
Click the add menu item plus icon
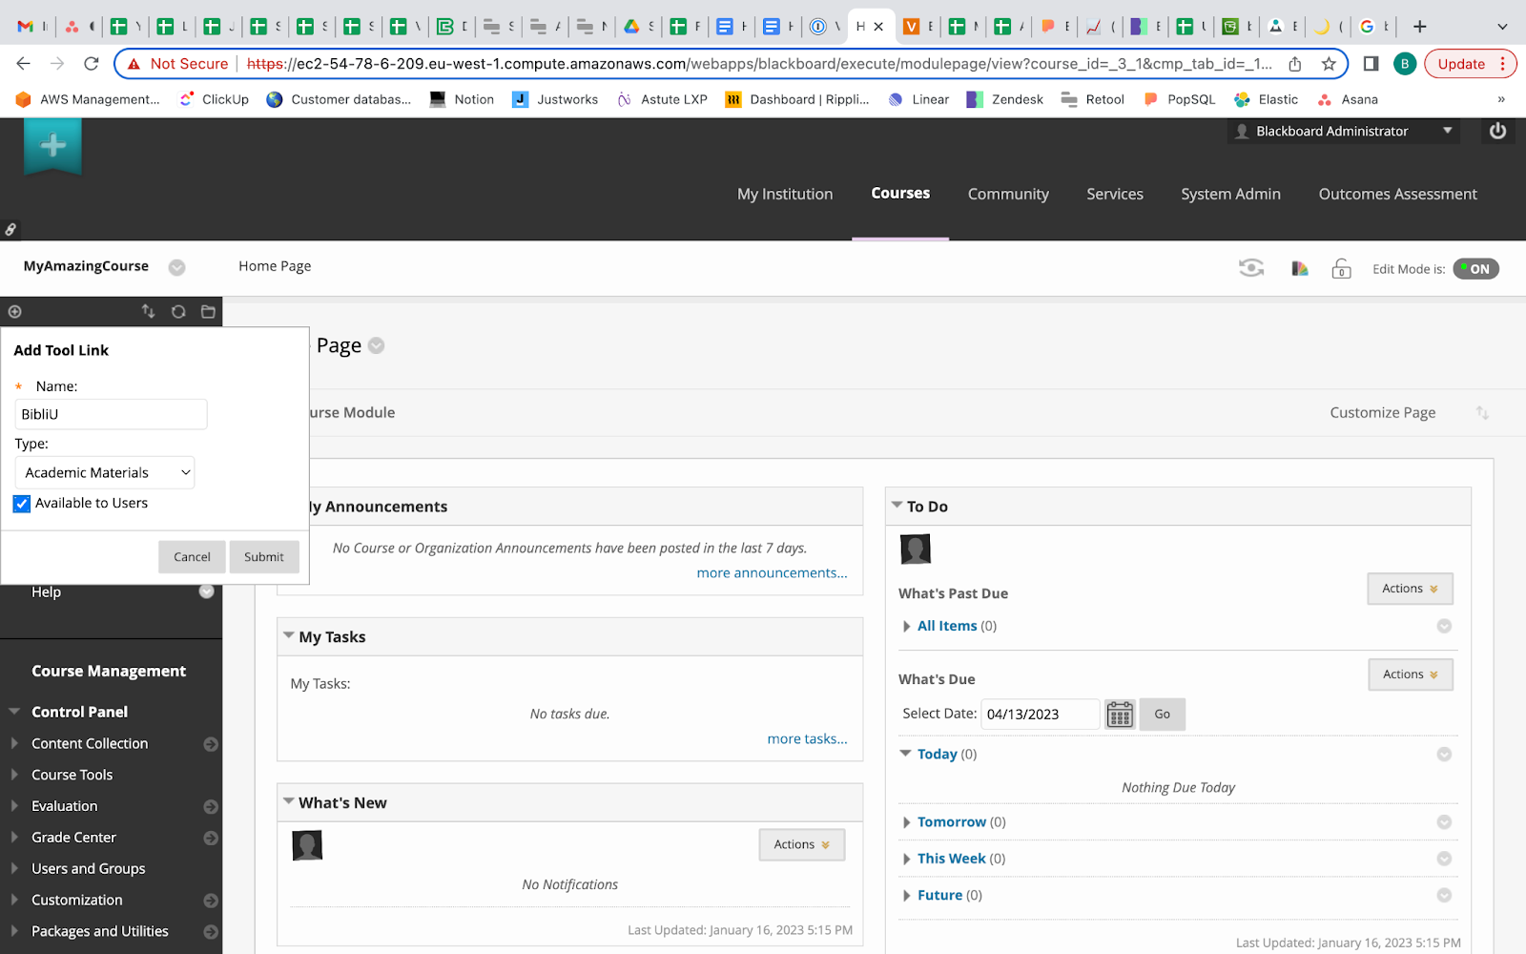point(14,312)
